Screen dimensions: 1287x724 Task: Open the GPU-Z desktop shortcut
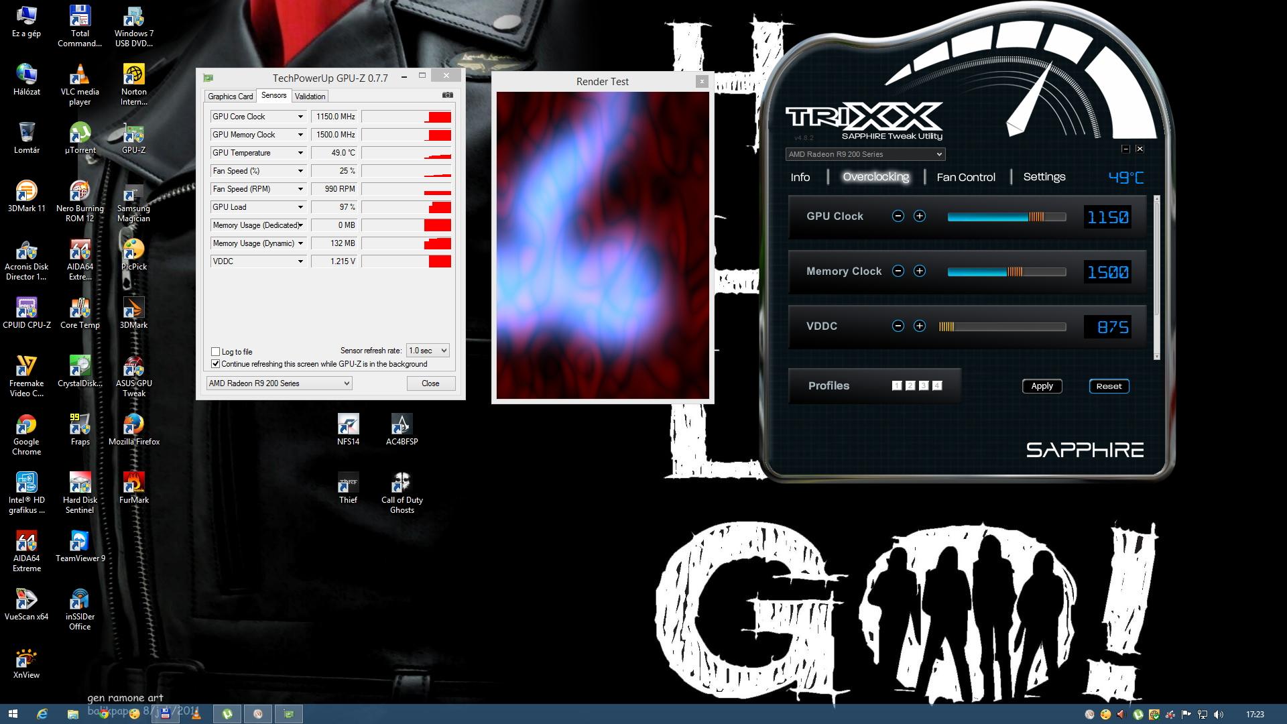click(134, 137)
